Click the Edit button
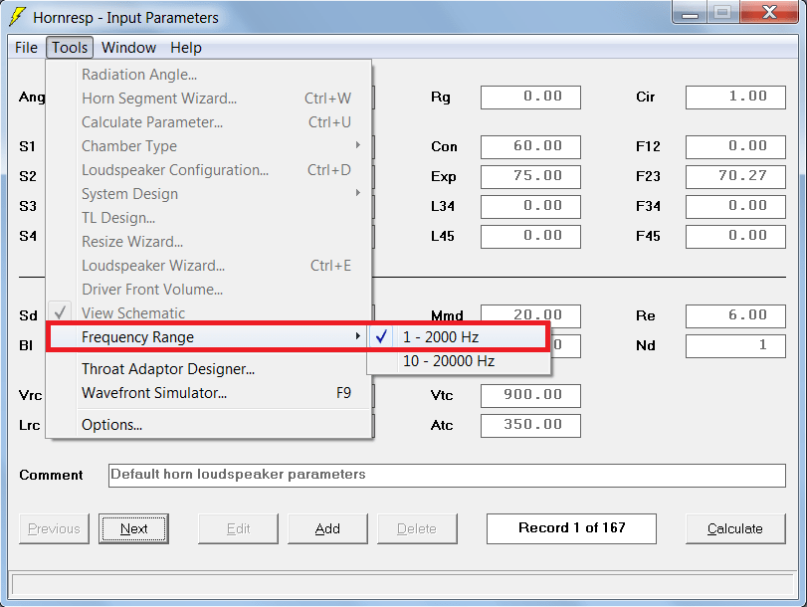807x607 pixels. 238,528
